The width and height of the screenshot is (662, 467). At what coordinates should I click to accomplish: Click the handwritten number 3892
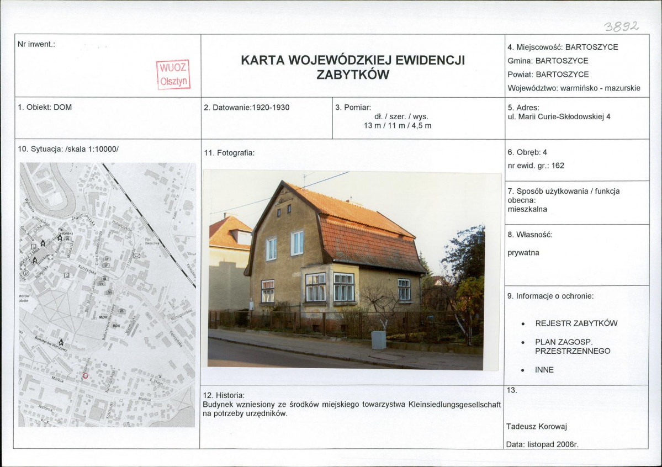coord(622,26)
